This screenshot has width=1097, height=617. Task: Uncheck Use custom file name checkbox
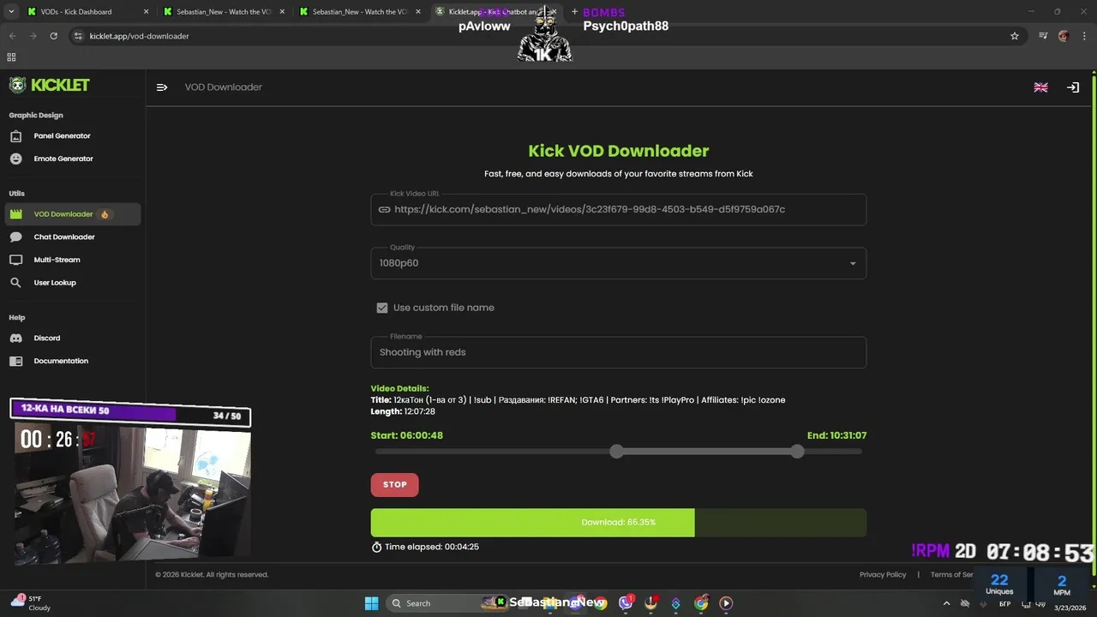pos(382,308)
